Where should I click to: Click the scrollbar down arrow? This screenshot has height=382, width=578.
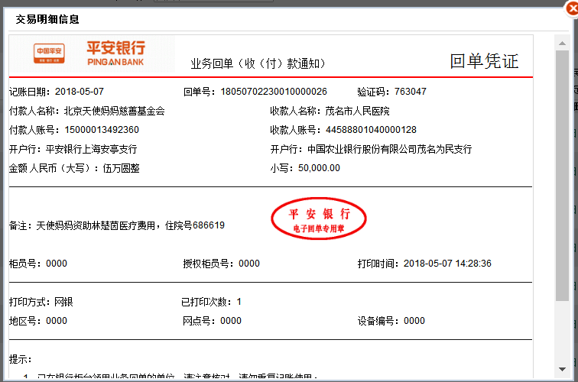(562, 369)
